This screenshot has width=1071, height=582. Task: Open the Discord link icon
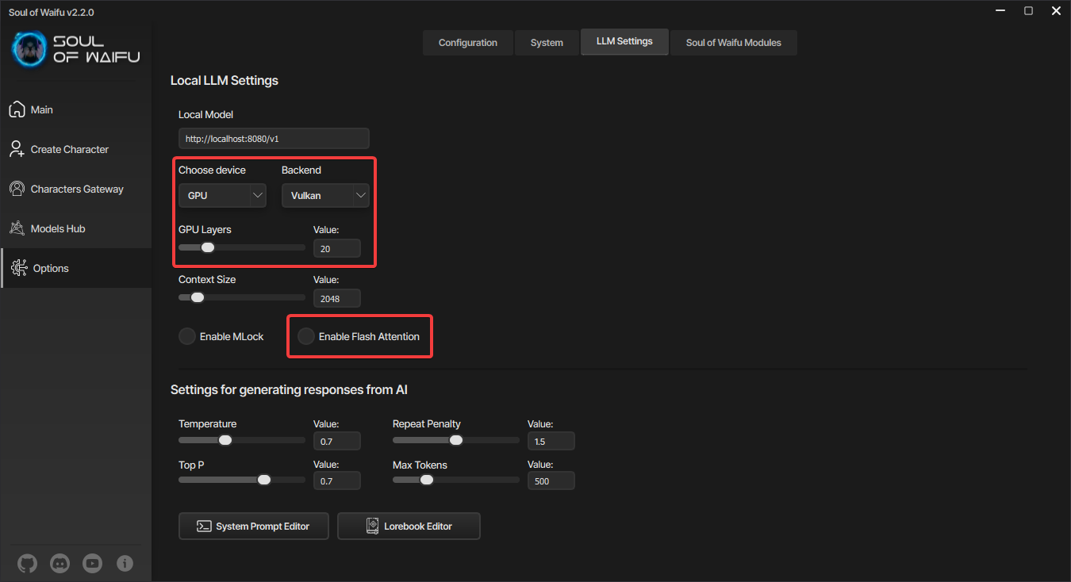59,564
